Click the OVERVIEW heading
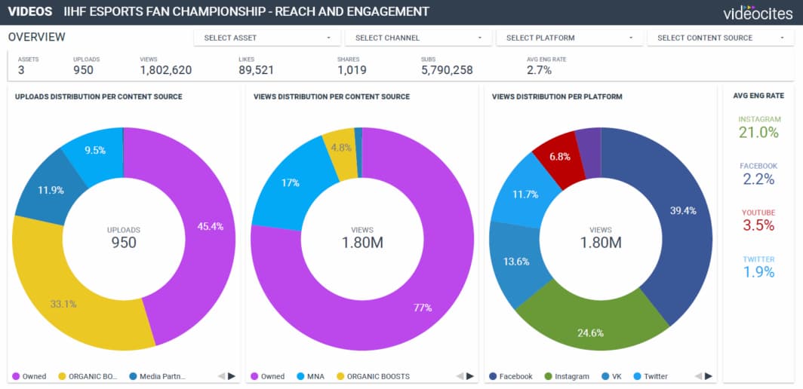803x389 pixels. (36, 37)
